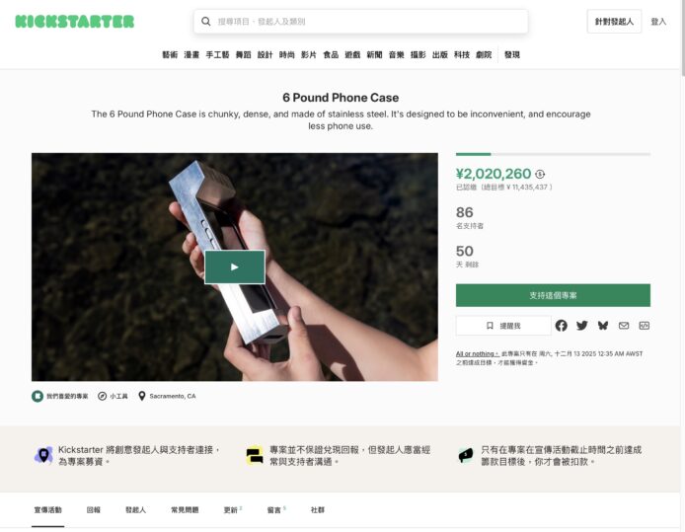Viewport: 685px width, 532px height.
Task: Click the 提醒我 bookmark button
Action: tap(503, 326)
